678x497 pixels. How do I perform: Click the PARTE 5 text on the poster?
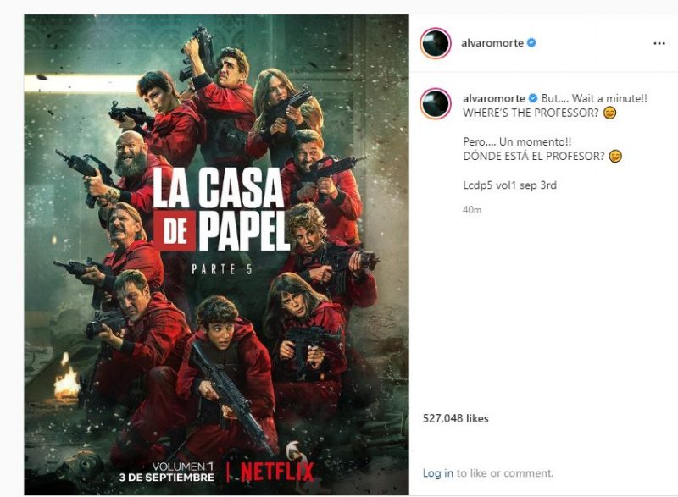point(222,269)
